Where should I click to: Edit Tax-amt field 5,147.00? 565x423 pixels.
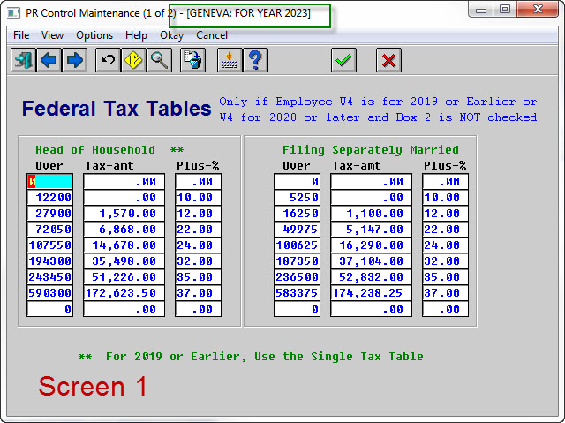pyautogui.click(x=371, y=229)
